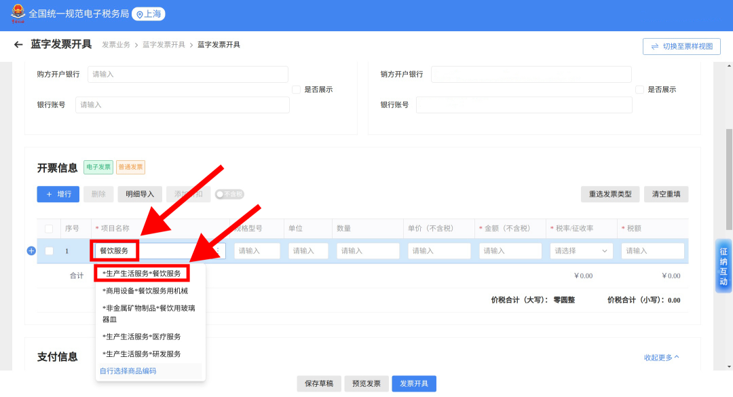The image size is (733, 397).
Task: Click the middle 蓝字发票开具 breadcrumb
Action: tap(164, 45)
